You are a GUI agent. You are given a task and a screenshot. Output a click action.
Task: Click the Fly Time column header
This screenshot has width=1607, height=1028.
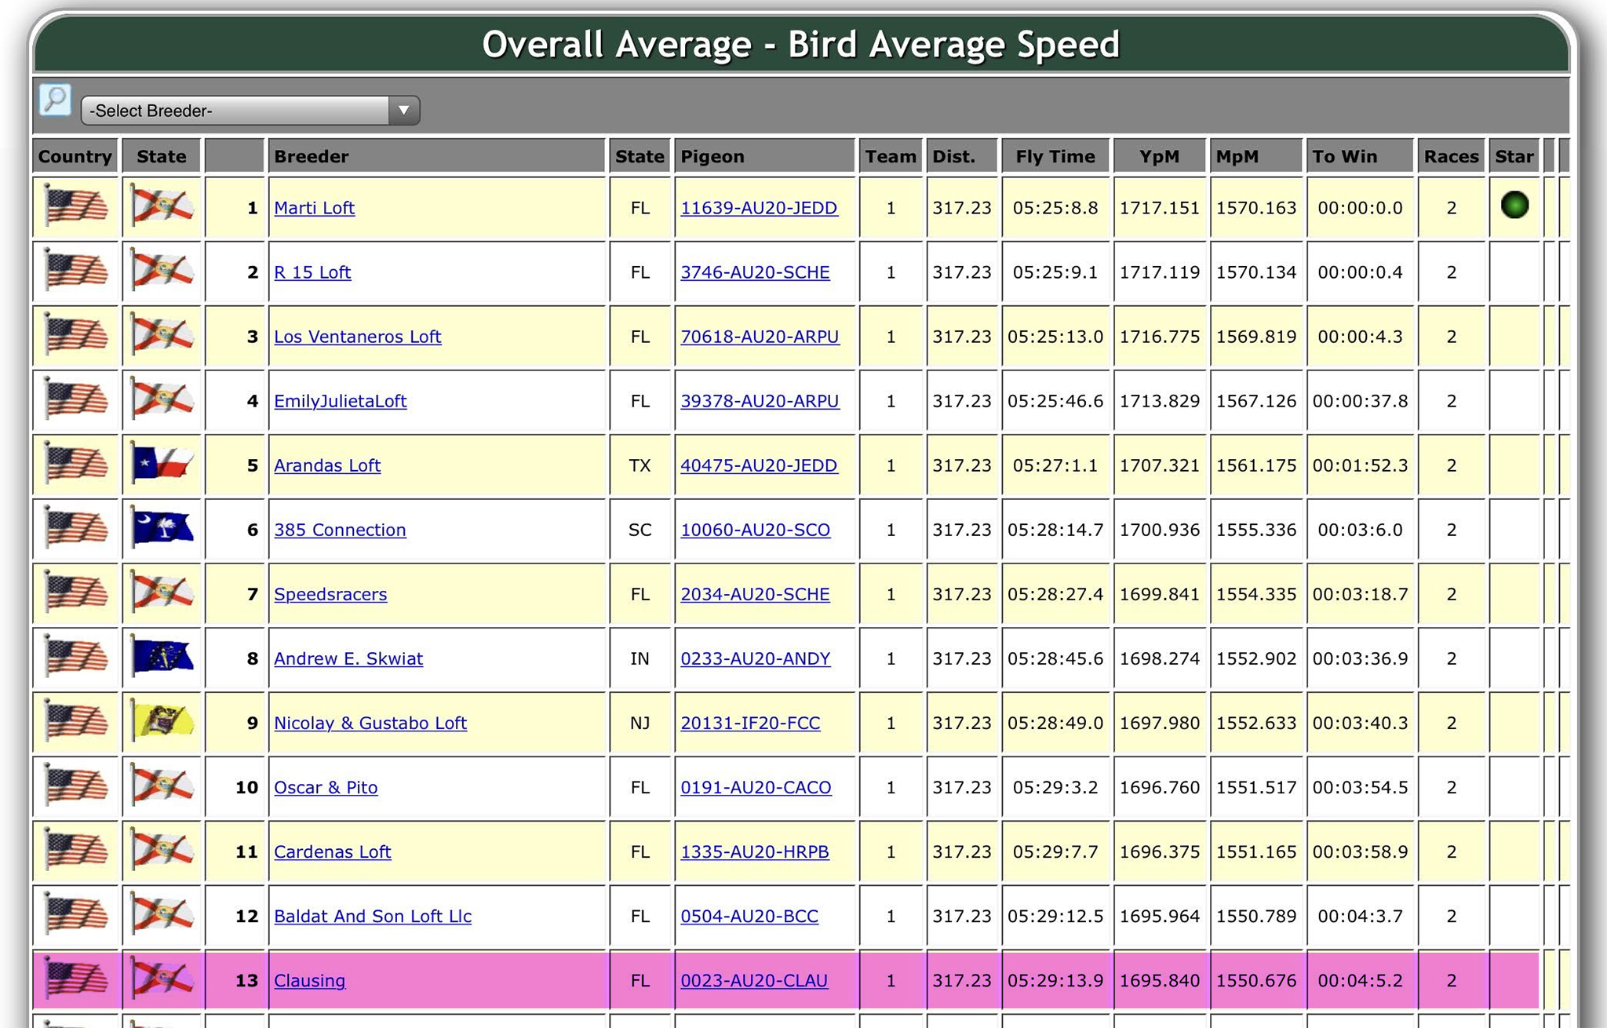point(1055,156)
